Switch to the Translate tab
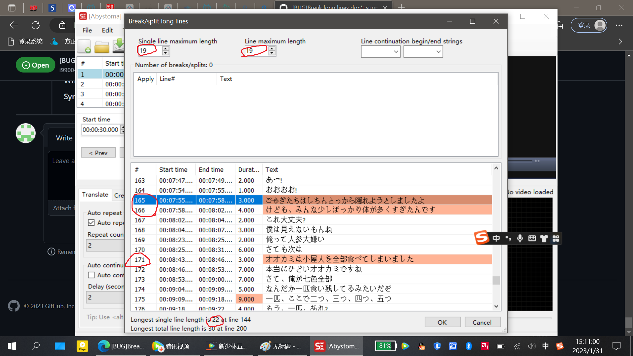The height and width of the screenshot is (356, 633). (95, 194)
